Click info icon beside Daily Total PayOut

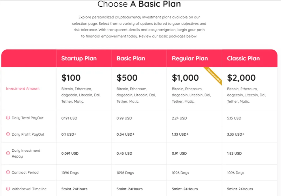[x=8, y=118]
